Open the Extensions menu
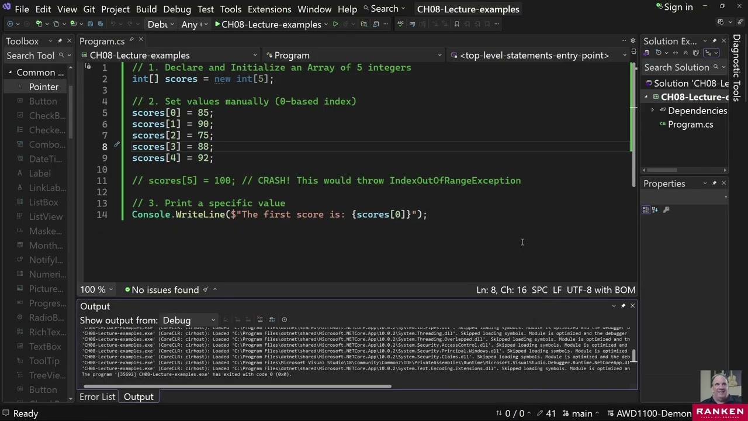The image size is (748, 421). coord(269,9)
